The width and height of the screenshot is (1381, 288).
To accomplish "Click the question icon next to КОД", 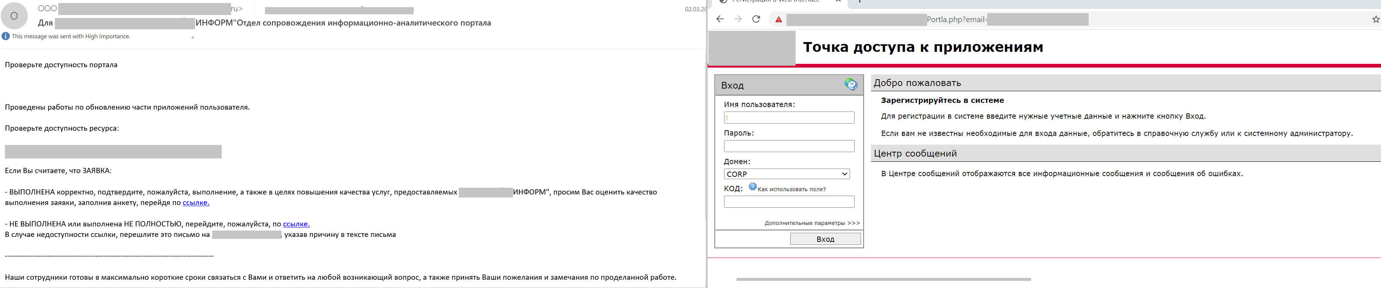I will 753,187.
